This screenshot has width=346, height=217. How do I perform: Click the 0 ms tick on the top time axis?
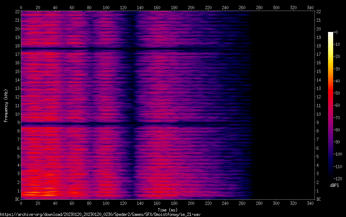pyautogui.click(x=21, y=7)
